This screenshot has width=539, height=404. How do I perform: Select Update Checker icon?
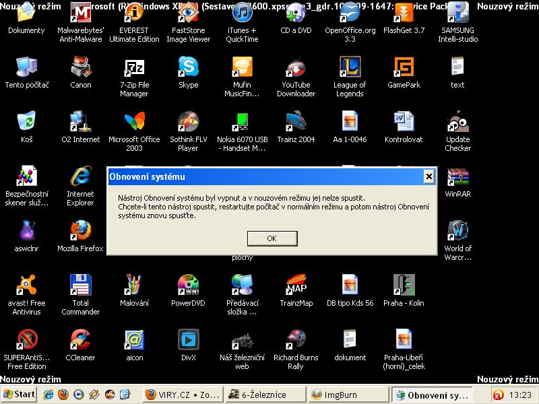pyautogui.click(x=458, y=121)
